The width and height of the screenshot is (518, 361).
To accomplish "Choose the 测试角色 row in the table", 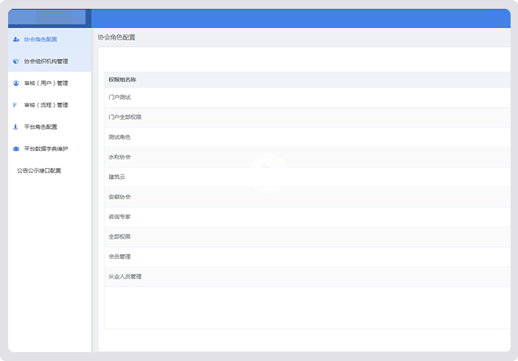I will (119, 138).
